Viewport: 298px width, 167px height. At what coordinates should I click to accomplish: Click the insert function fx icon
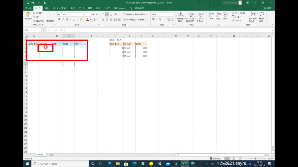(x=61, y=30)
